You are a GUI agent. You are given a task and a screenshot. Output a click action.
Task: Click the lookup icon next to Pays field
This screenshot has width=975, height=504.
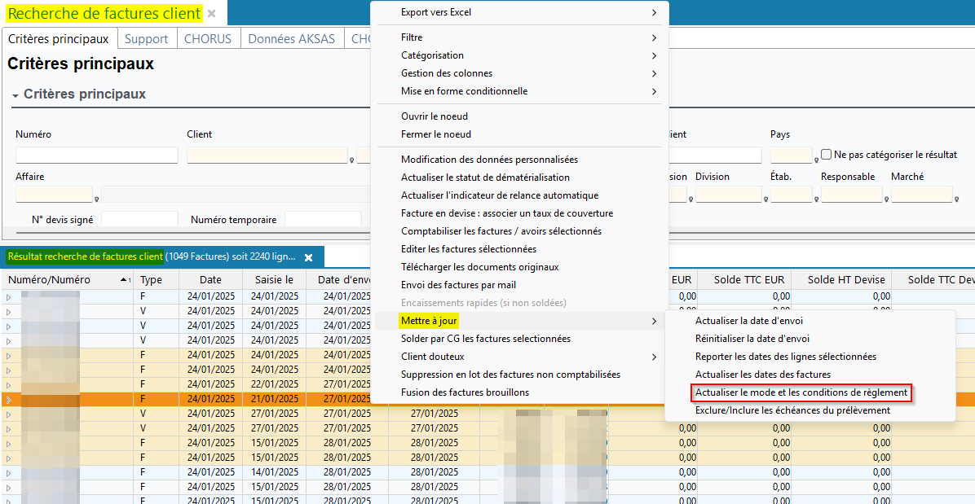pos(816,160)
